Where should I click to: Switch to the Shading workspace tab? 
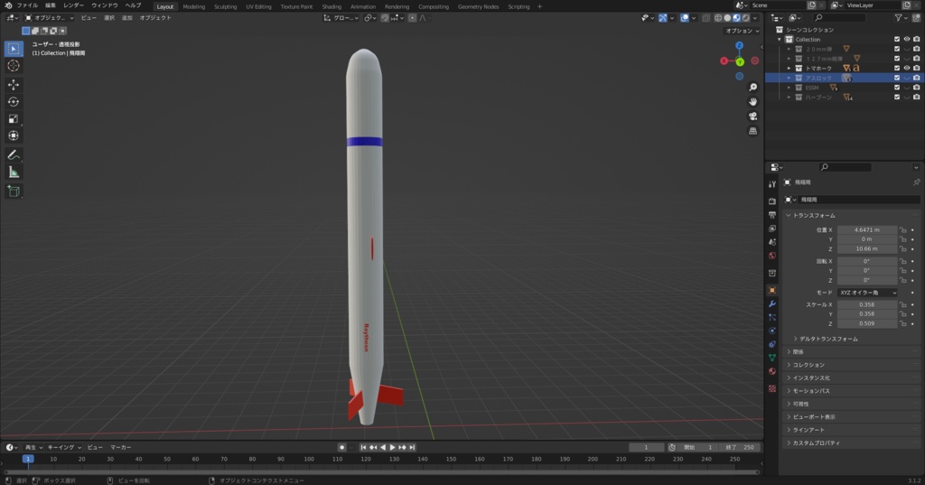[332, 6]
